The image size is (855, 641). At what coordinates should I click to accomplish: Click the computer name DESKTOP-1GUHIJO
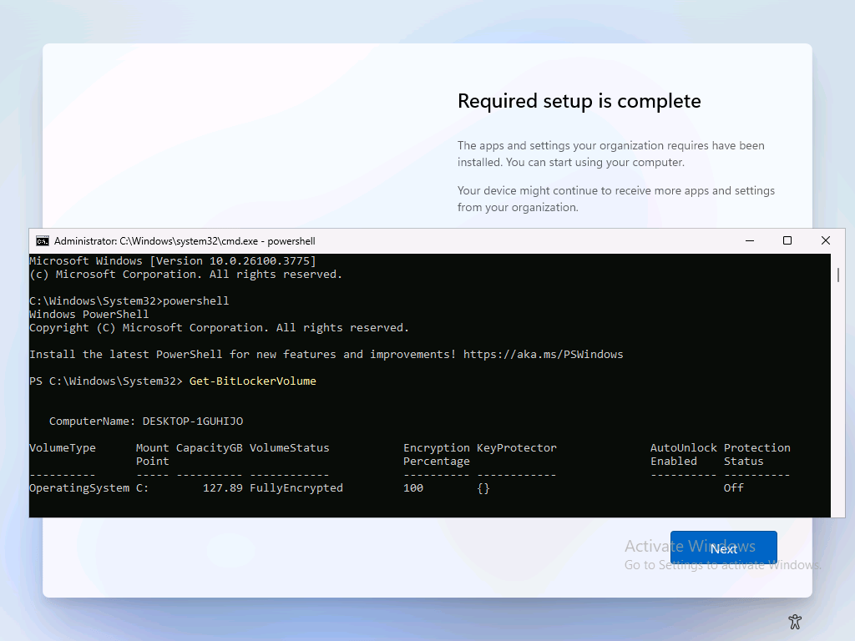point(192,421)
